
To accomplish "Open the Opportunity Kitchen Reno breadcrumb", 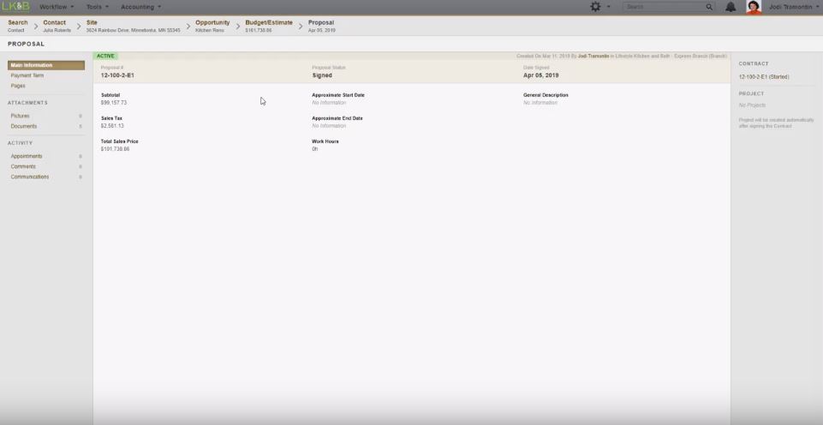I will (212, 26).
